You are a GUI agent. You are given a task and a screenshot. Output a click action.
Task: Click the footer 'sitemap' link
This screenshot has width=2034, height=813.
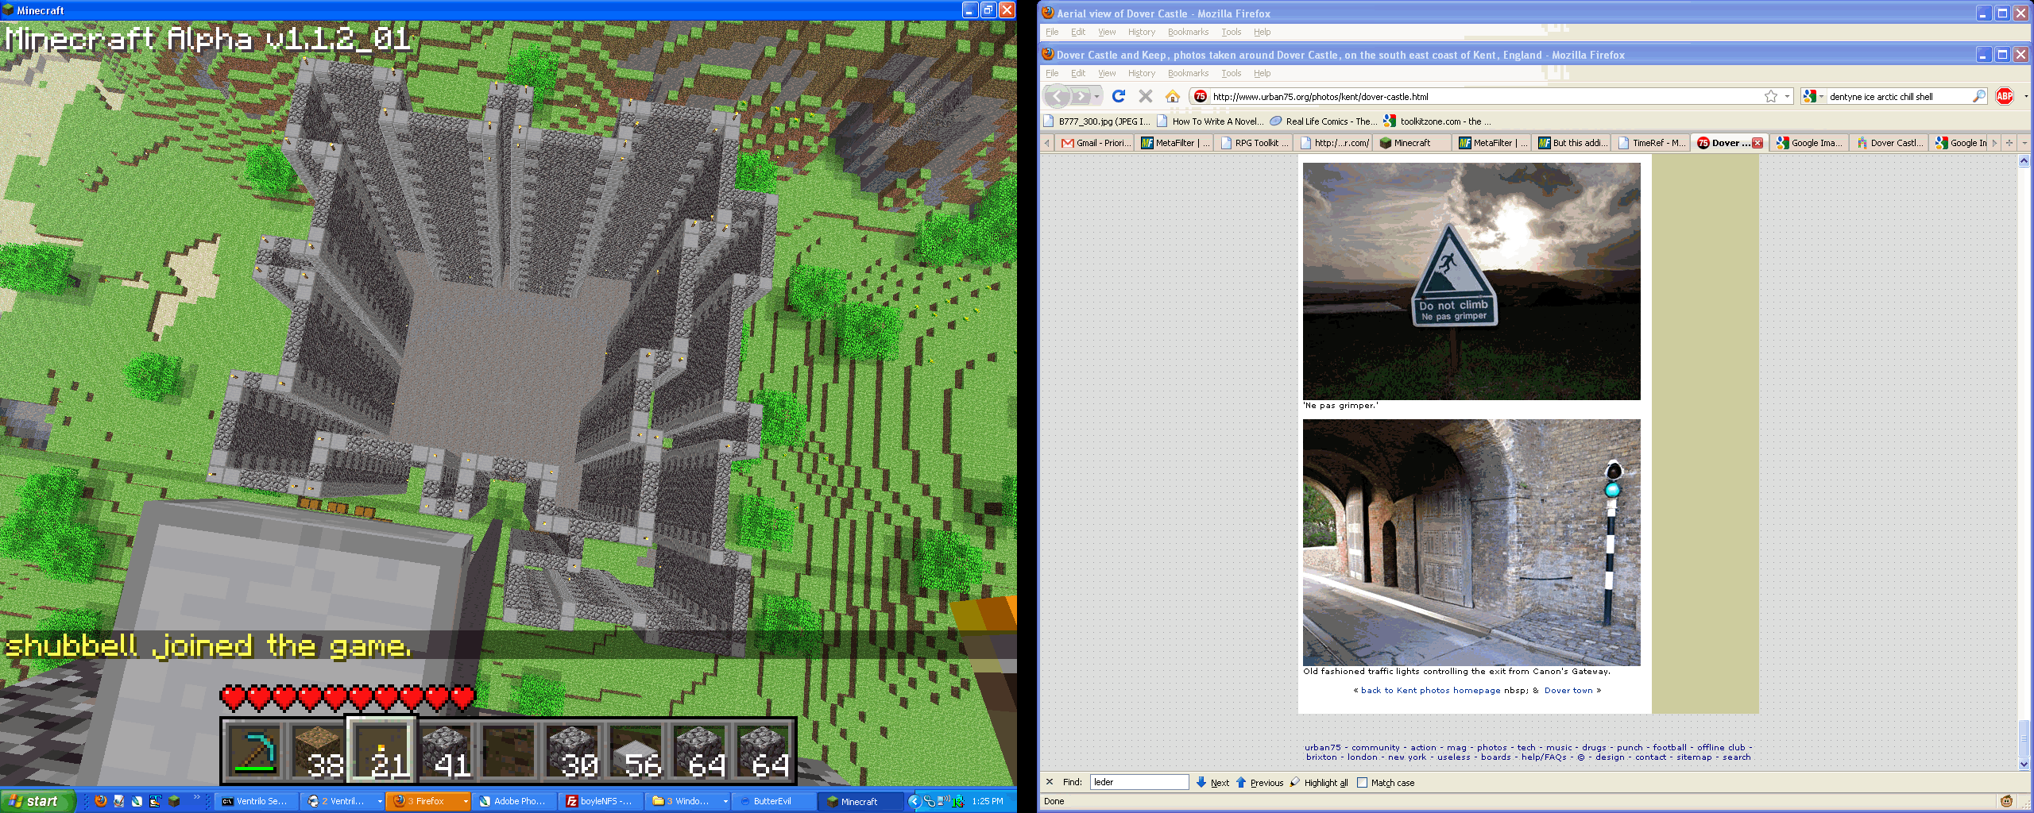1694,757
